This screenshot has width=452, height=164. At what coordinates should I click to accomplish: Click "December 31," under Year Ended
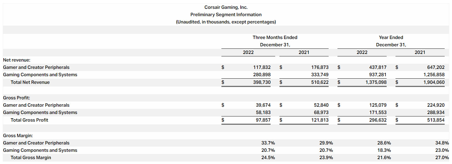tap(391, 45)
